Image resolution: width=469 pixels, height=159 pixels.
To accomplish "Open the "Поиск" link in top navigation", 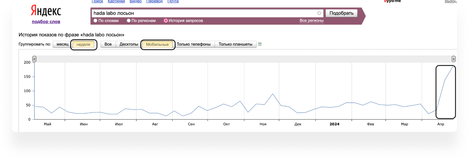I will [x=97, y=2].
